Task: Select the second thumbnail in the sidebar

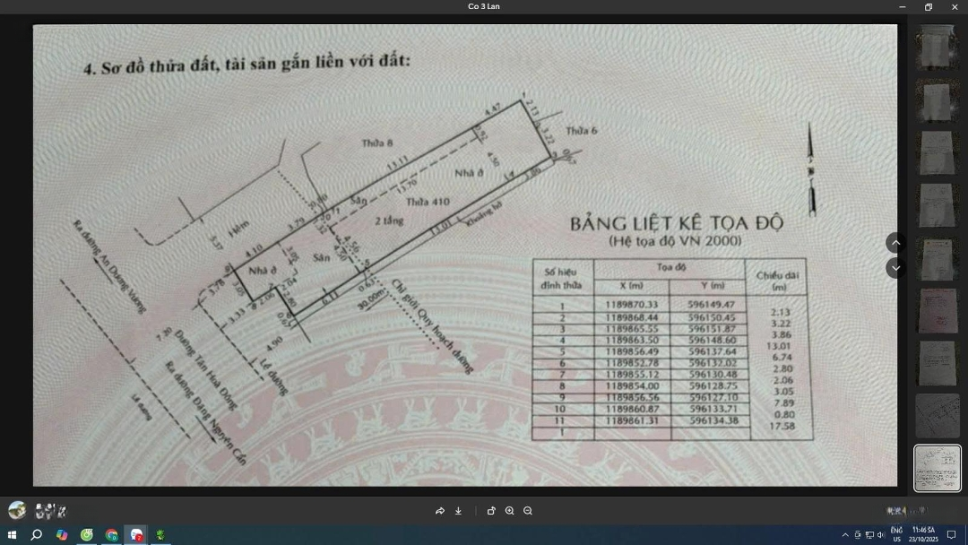Action: tap(938, 100)
